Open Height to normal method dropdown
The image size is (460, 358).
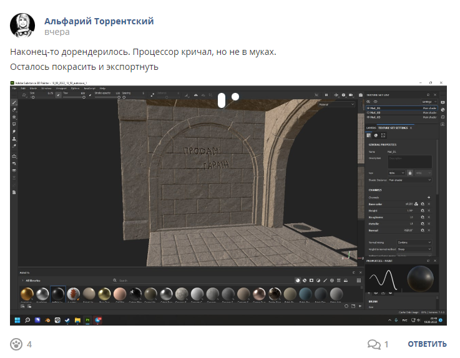click(x=414, y=249)
